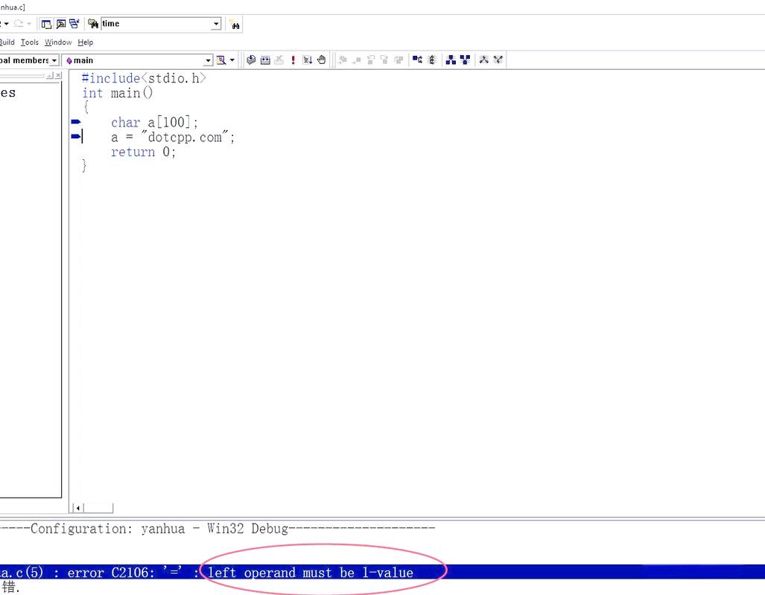Toggle breakpoint using the hand icon
The height and width of the screenshot is (595, 765).
[x=322, y=60]
